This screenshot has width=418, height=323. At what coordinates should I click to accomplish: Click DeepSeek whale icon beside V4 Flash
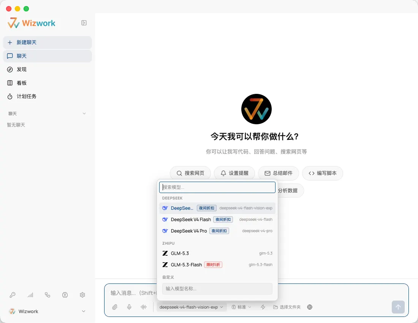[165, 220]
